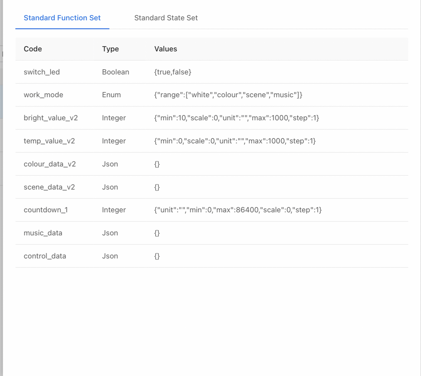Click Json type in scene_data_v2 row
The height and width of the screenshot is (376, 421).
(110, 187)
